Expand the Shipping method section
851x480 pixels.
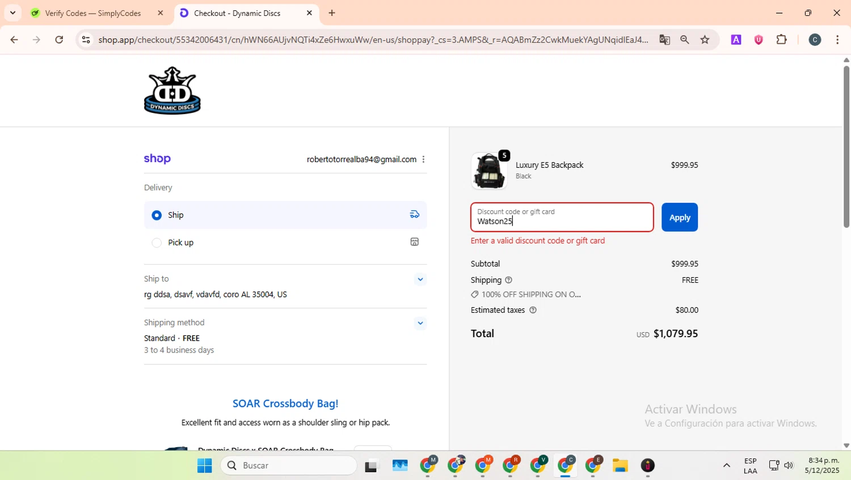coord(420,324)
